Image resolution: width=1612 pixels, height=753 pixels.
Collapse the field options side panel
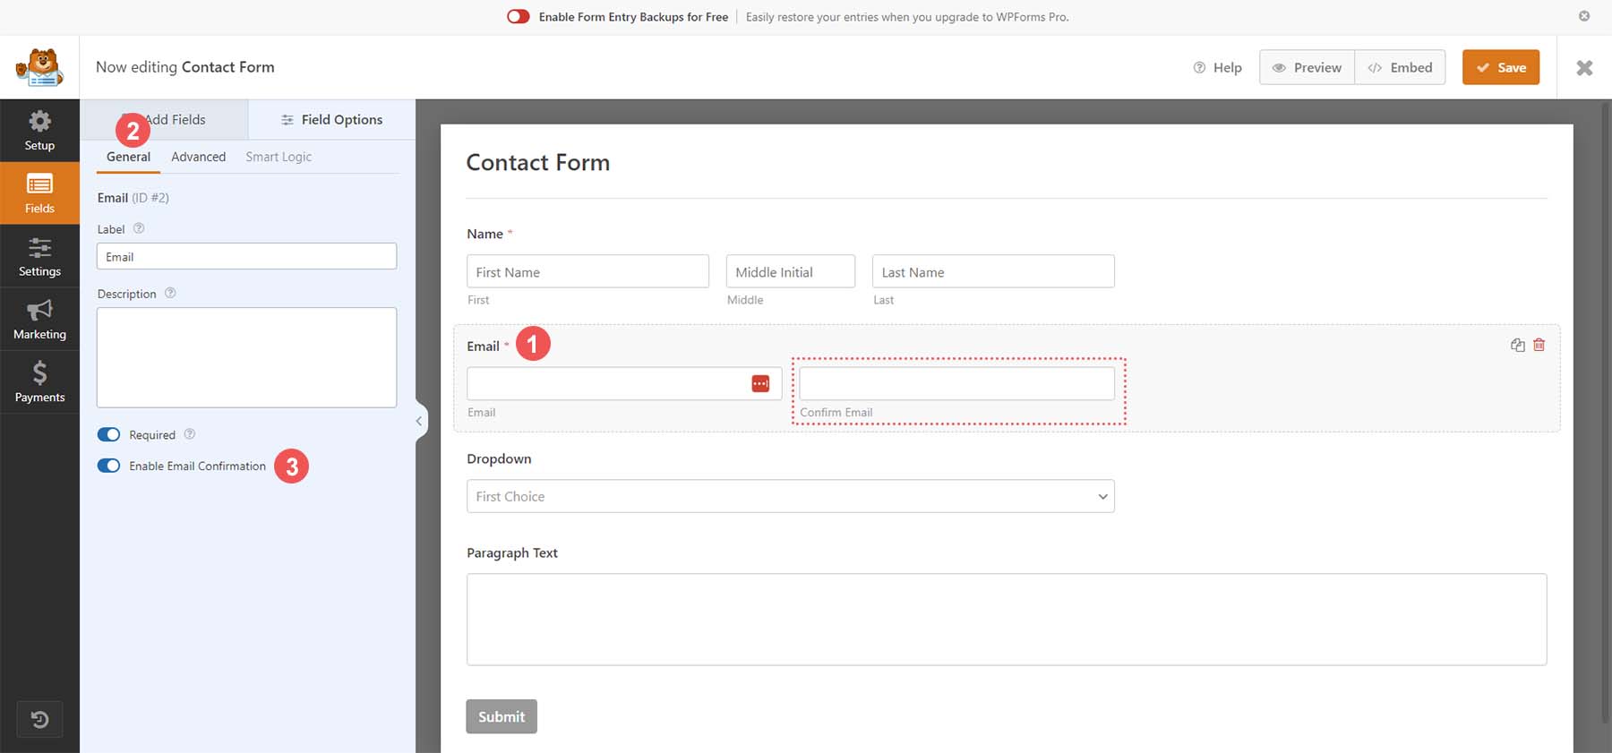(418, 421)
